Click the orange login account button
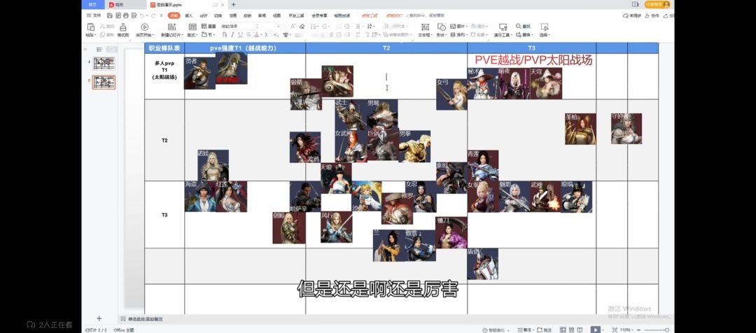The image size is (756, 333). pyautogui.click(x=658, y=4)
